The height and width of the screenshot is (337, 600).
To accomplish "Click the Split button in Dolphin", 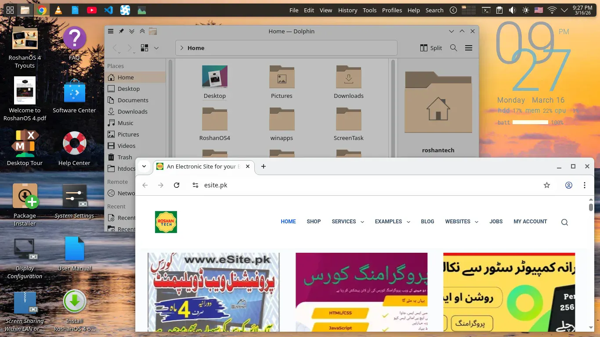I will [x=431, y=48].
